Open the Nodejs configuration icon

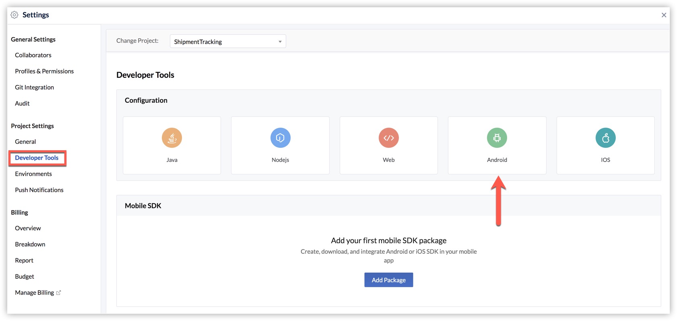coord(280,138)
